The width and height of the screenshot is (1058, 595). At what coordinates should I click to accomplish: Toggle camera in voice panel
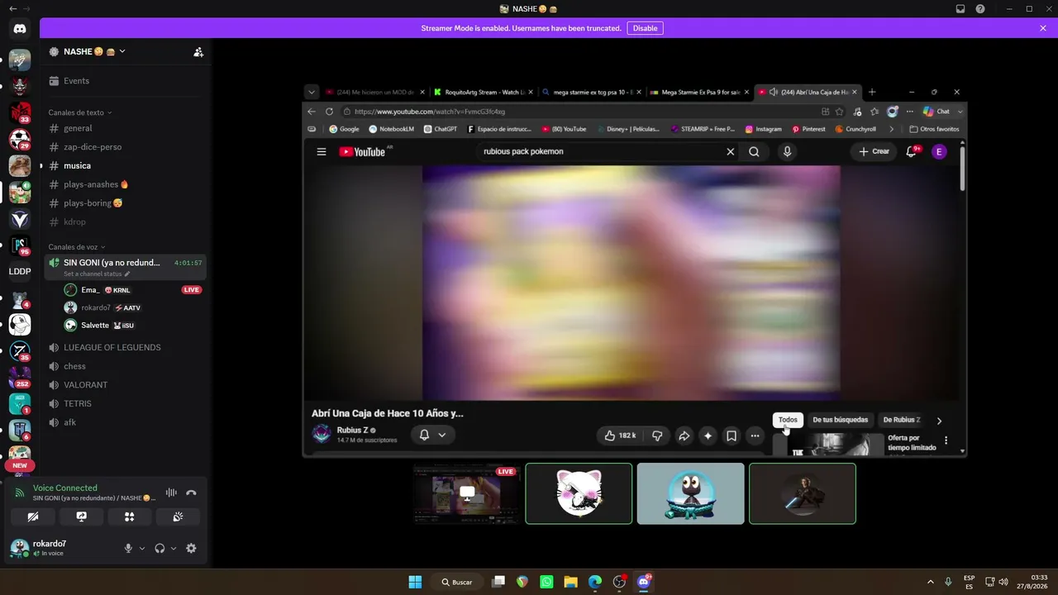pyautogui.click(x=33, y=516)
